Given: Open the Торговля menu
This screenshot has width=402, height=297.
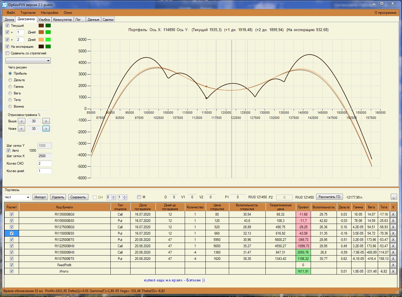Looking at the screenshot, I should coord(28,13).
